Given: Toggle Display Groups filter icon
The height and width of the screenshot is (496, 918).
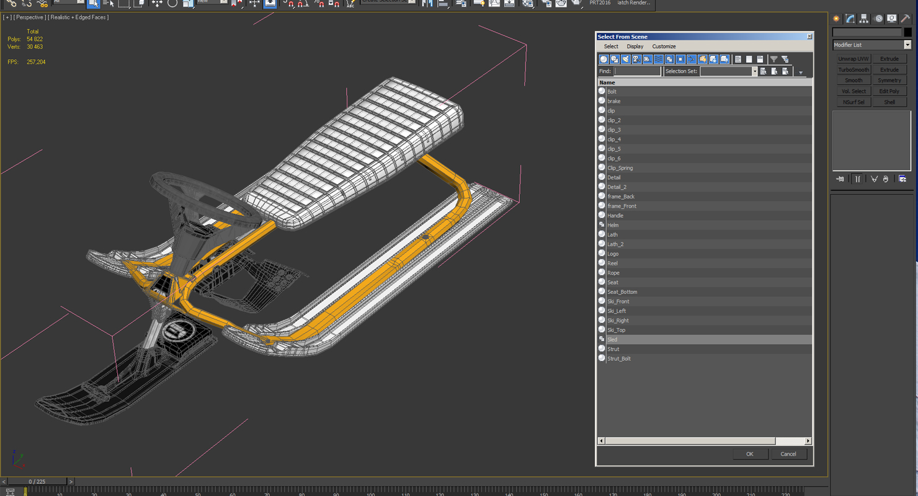Looking at the screenshot, I should click(669, 60).
